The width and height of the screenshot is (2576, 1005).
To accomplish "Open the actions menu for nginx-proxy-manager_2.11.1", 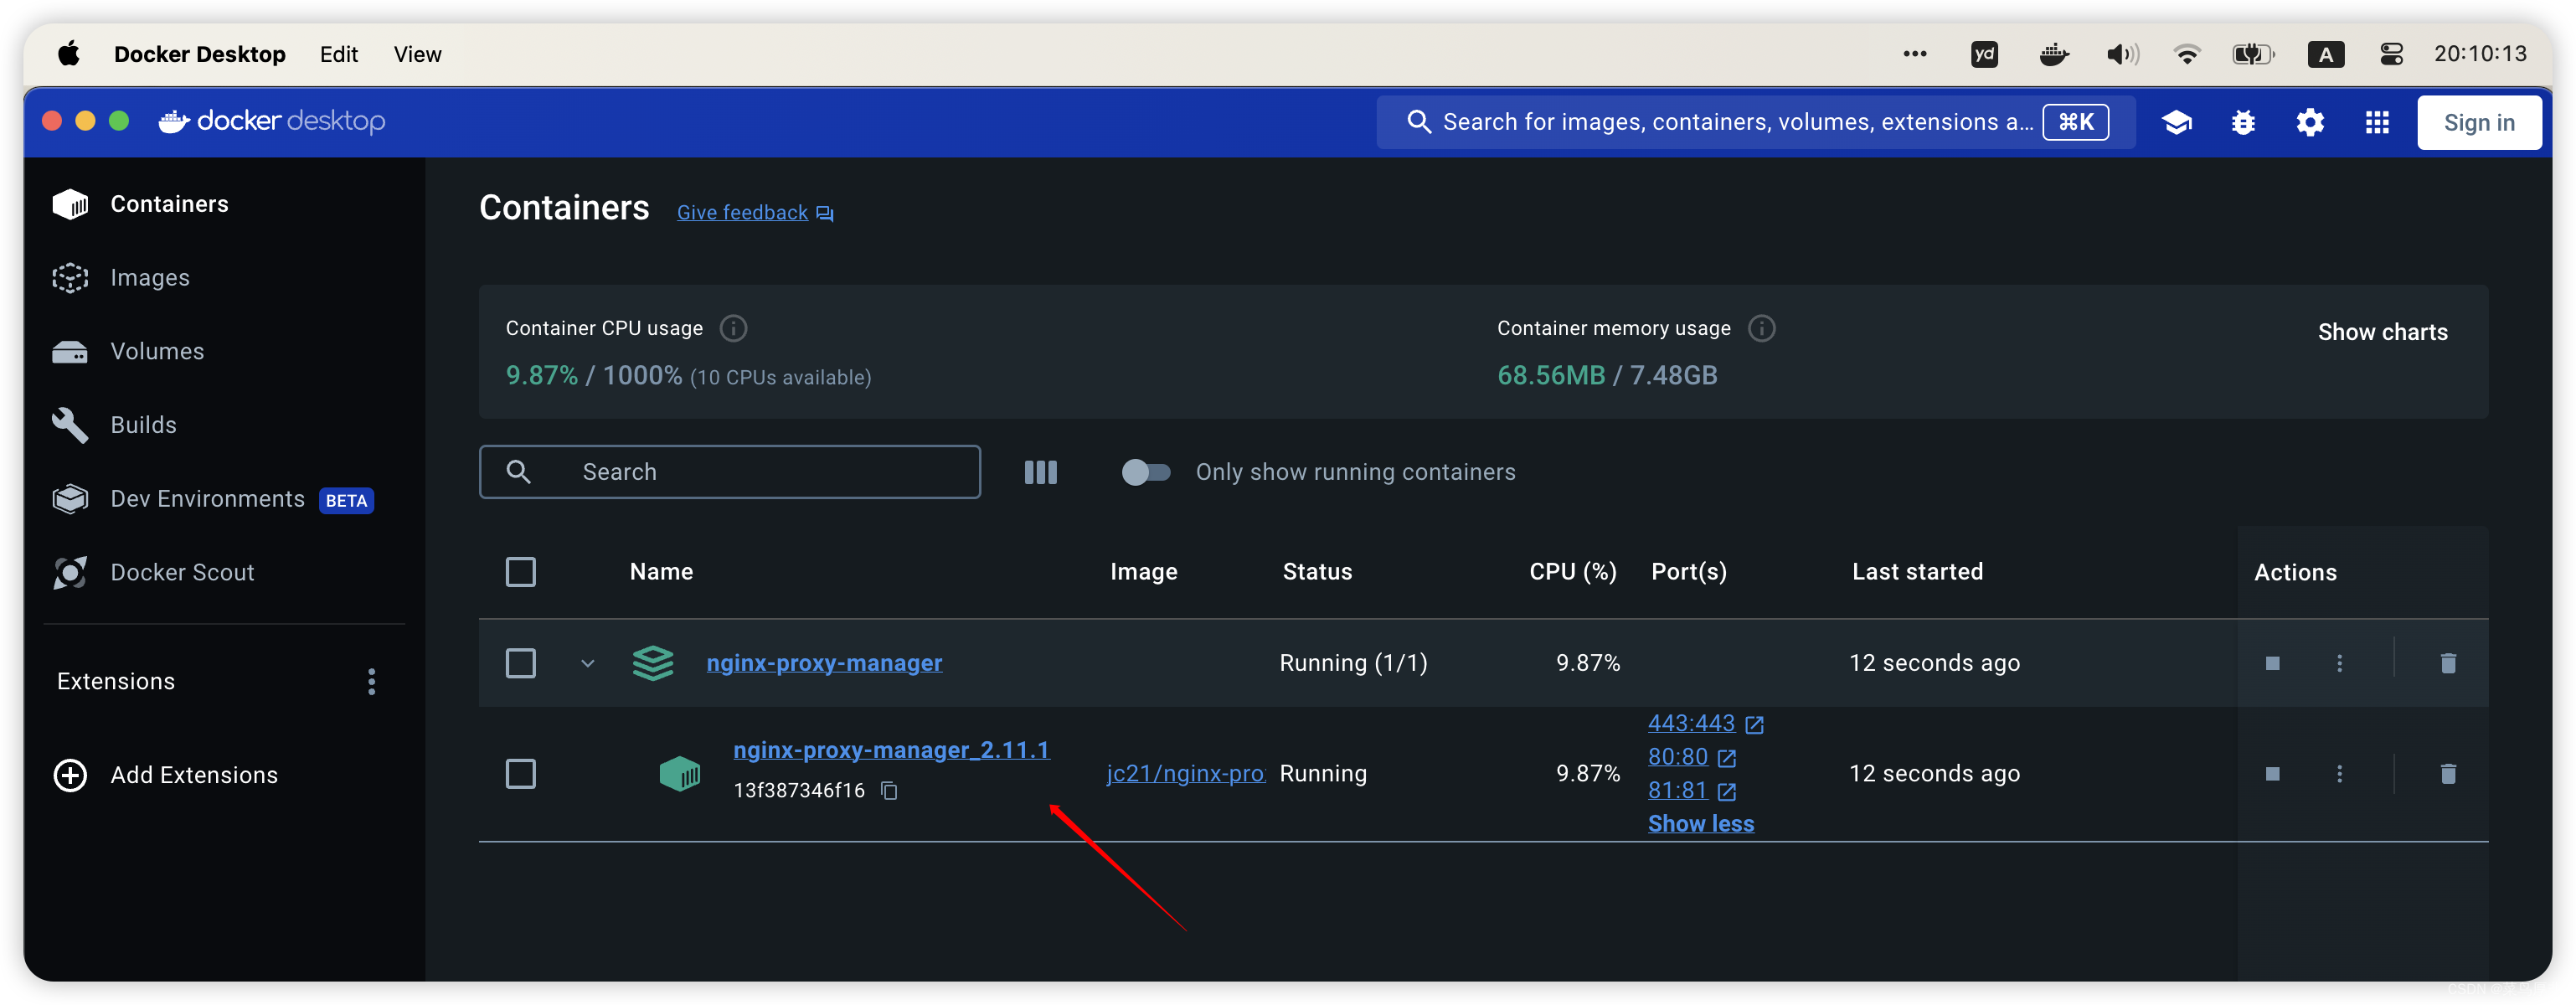I will (x=2340, y=773).
